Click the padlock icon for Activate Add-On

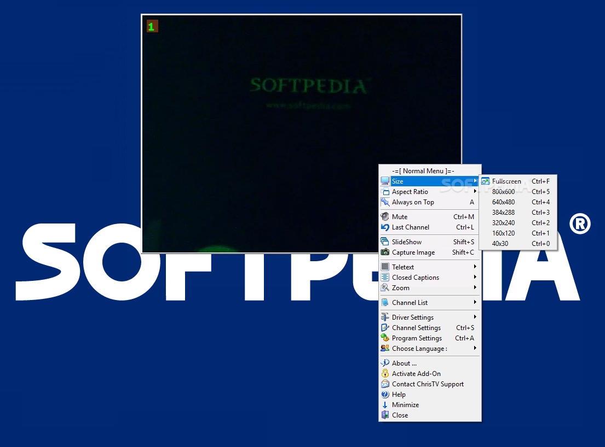[385, 373]
